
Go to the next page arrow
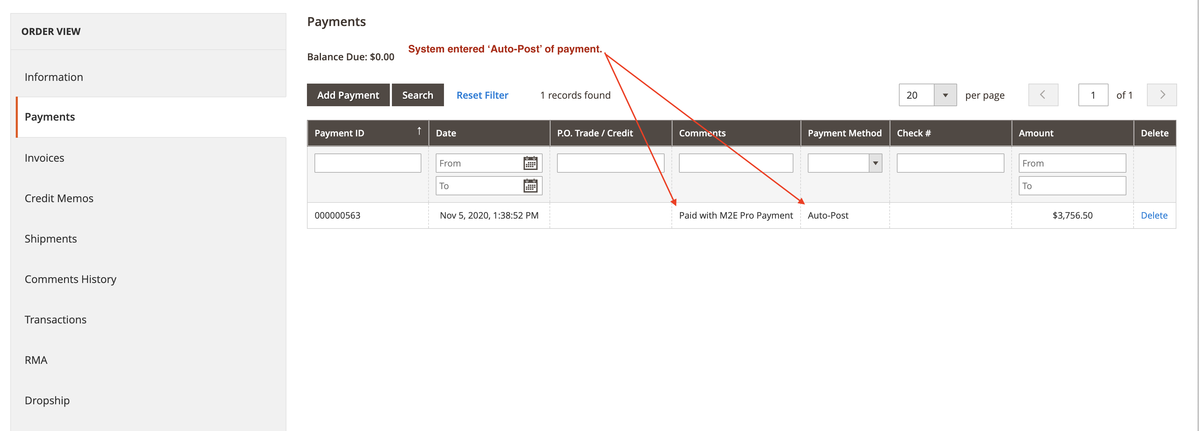tap(1161, 95)
